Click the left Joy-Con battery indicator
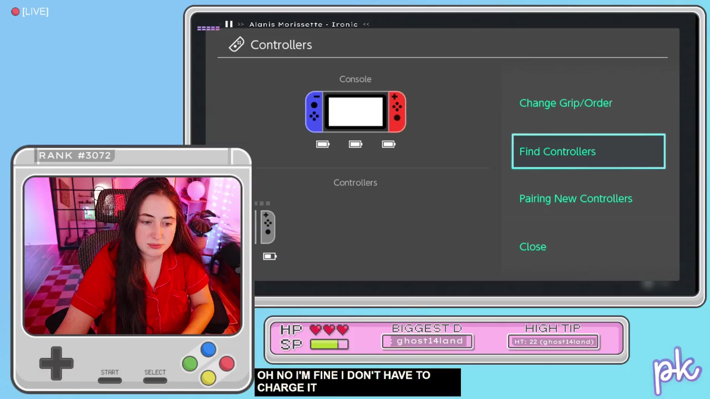The image size is (710, 399). click(323, 144)
